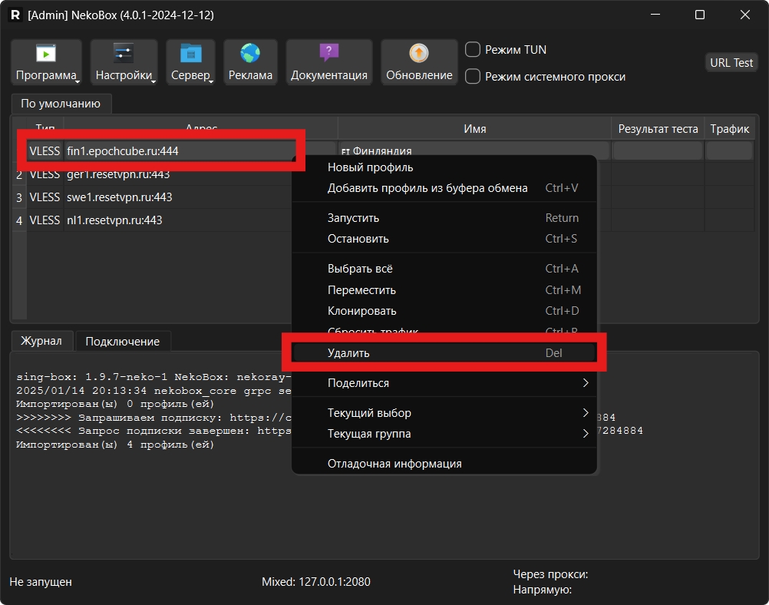Toggle Режим системного прокси checkbox
Screen dimensions: 769x605
(474, 77)
